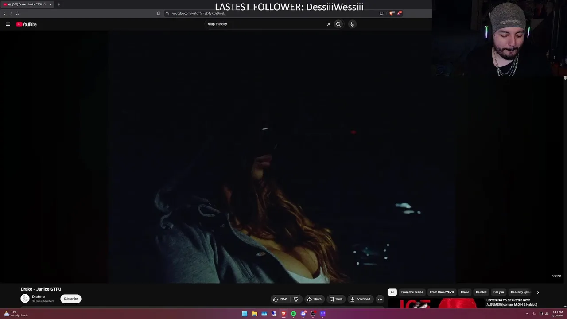This screenshot has height=319, width=567.
Task: Open Drake channel name link
Action: pyautogui.click(x=37, y=297)
